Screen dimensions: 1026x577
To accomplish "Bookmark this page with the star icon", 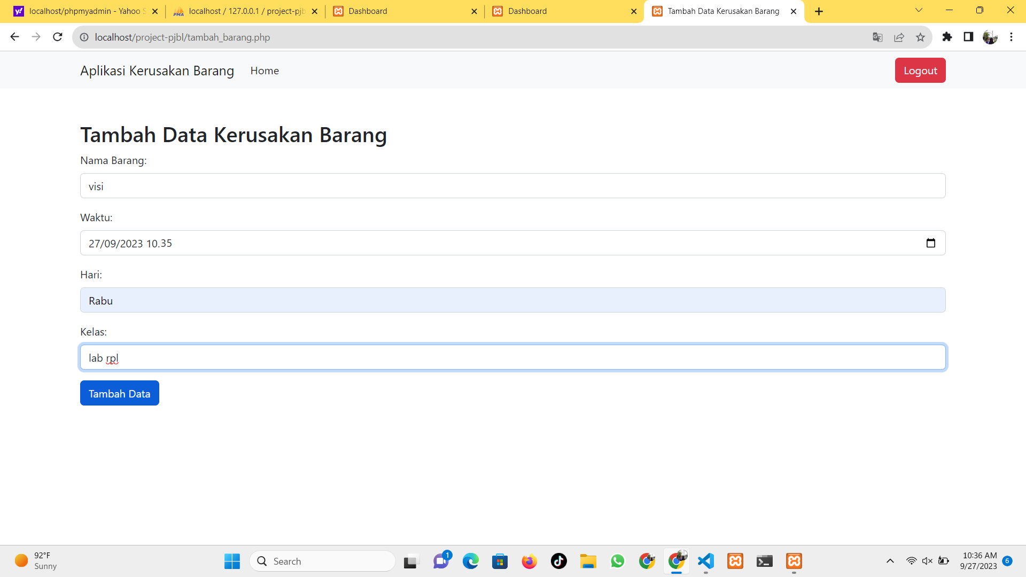I will 920,37.
